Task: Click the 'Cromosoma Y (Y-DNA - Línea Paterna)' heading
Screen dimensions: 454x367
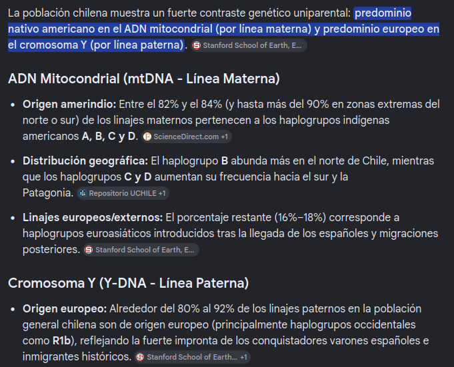Action: pos(128,283)
